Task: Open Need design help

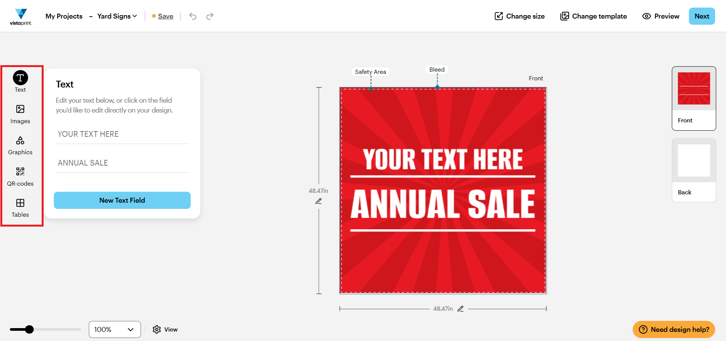Action: coord(674,330)
